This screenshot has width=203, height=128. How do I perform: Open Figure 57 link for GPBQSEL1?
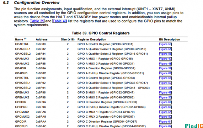point(165,83)
